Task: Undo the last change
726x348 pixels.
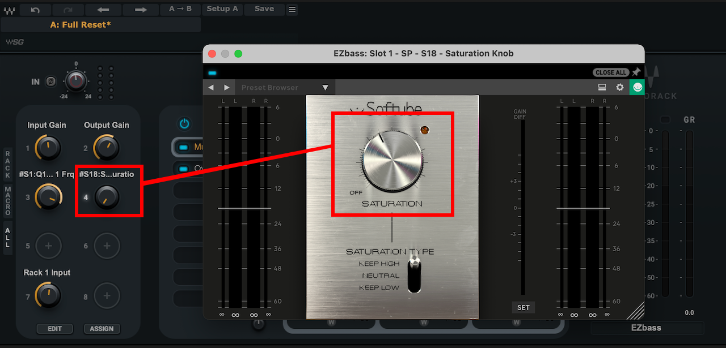Action: coord(35,10)
